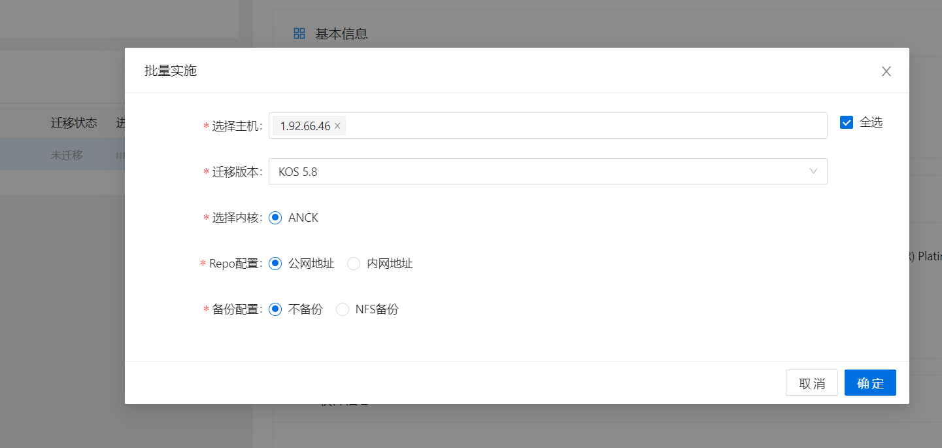
Task: Select NFS备份 backup option
Action: click(343, 309)
